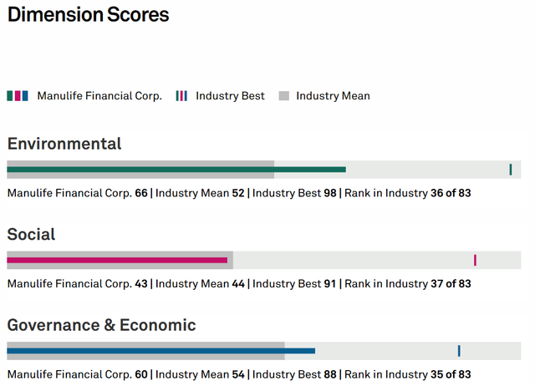Click the Industry Best legend label
This screenshot has height=386, width=535.
(230, 96)
